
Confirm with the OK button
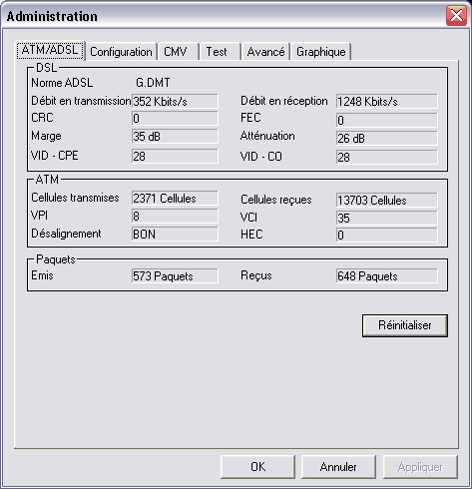click(257, 467)
